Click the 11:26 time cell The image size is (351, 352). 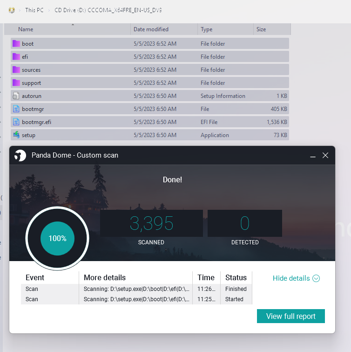206,289
